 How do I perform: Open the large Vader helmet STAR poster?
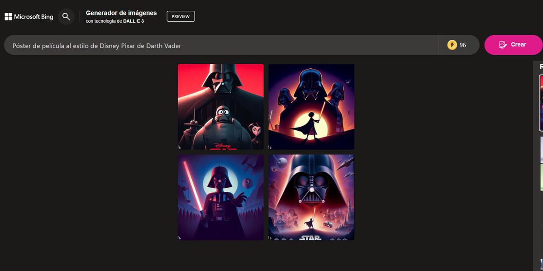pyautogui.click(x=311, y=197)
